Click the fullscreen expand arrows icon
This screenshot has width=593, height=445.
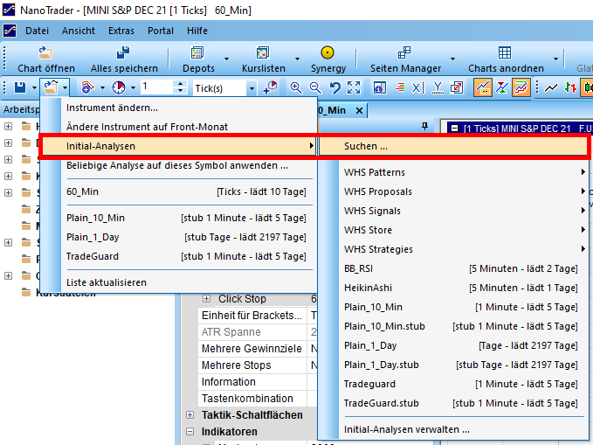coord(354,87)
